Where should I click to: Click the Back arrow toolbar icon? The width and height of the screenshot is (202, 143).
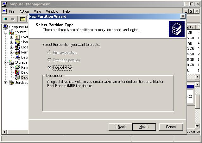pyautogui.click(x=5, y=19)
